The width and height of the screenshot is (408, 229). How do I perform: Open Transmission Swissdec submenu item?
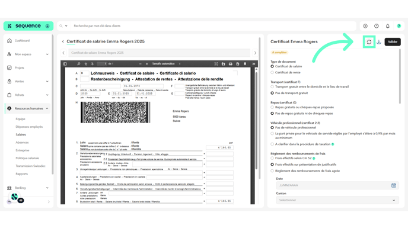click(30, 166)
